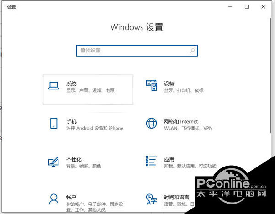
Task: Select the 显示、声音、通知、电源 description
Action: point(90,90)
